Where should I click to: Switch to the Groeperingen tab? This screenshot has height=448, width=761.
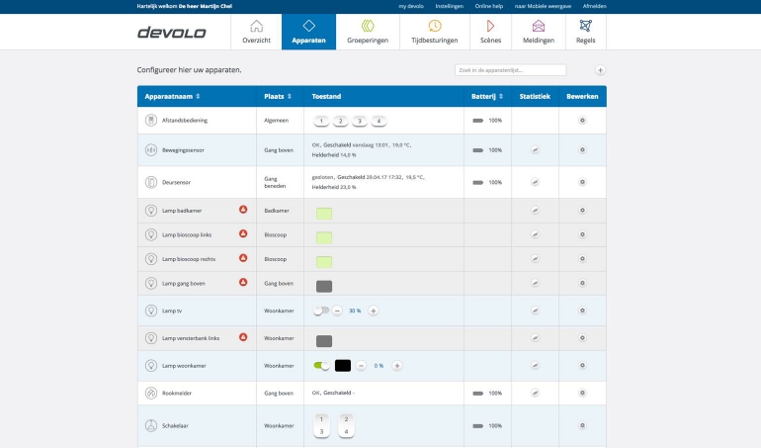(x=368, y=32)
